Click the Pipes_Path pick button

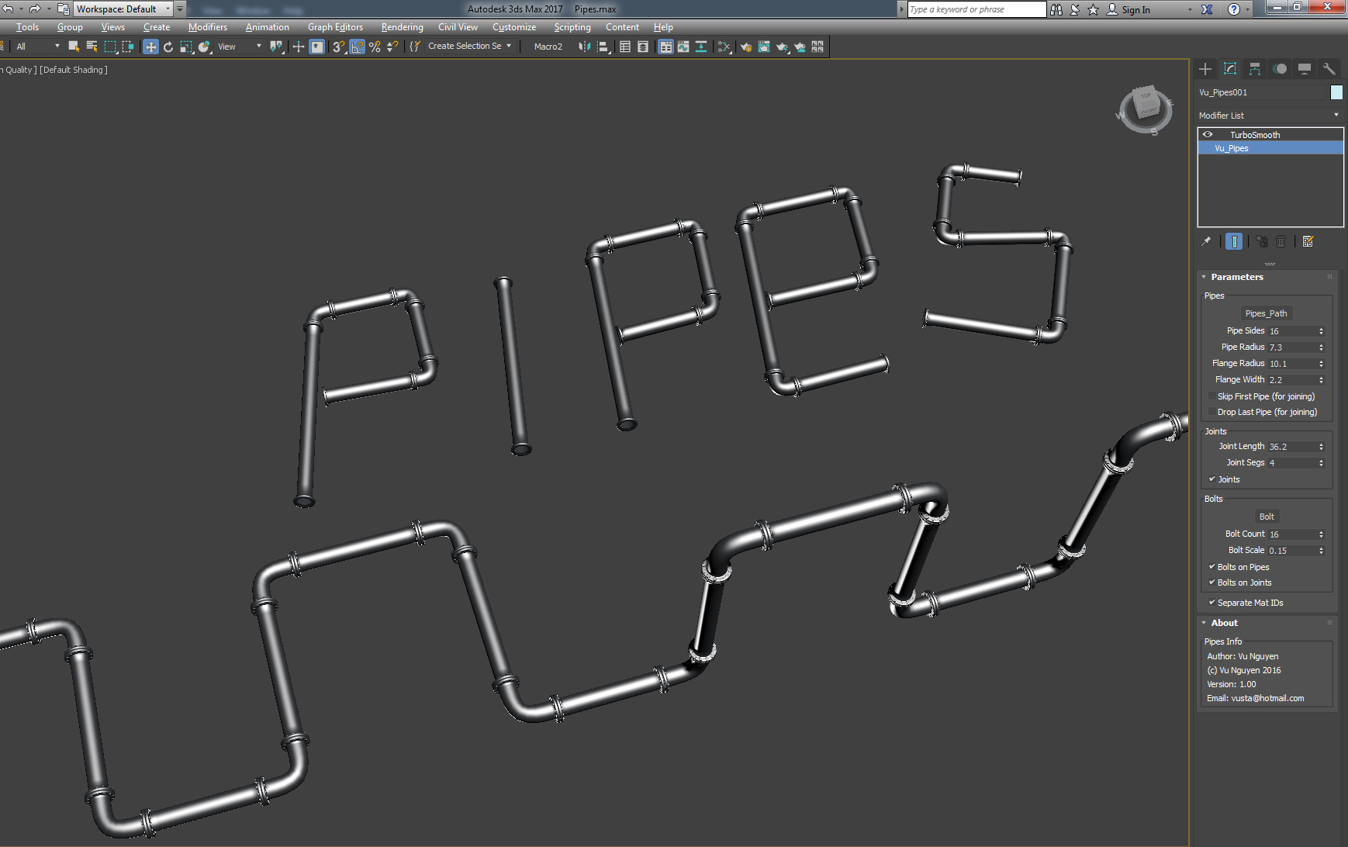pos(1266,313)
